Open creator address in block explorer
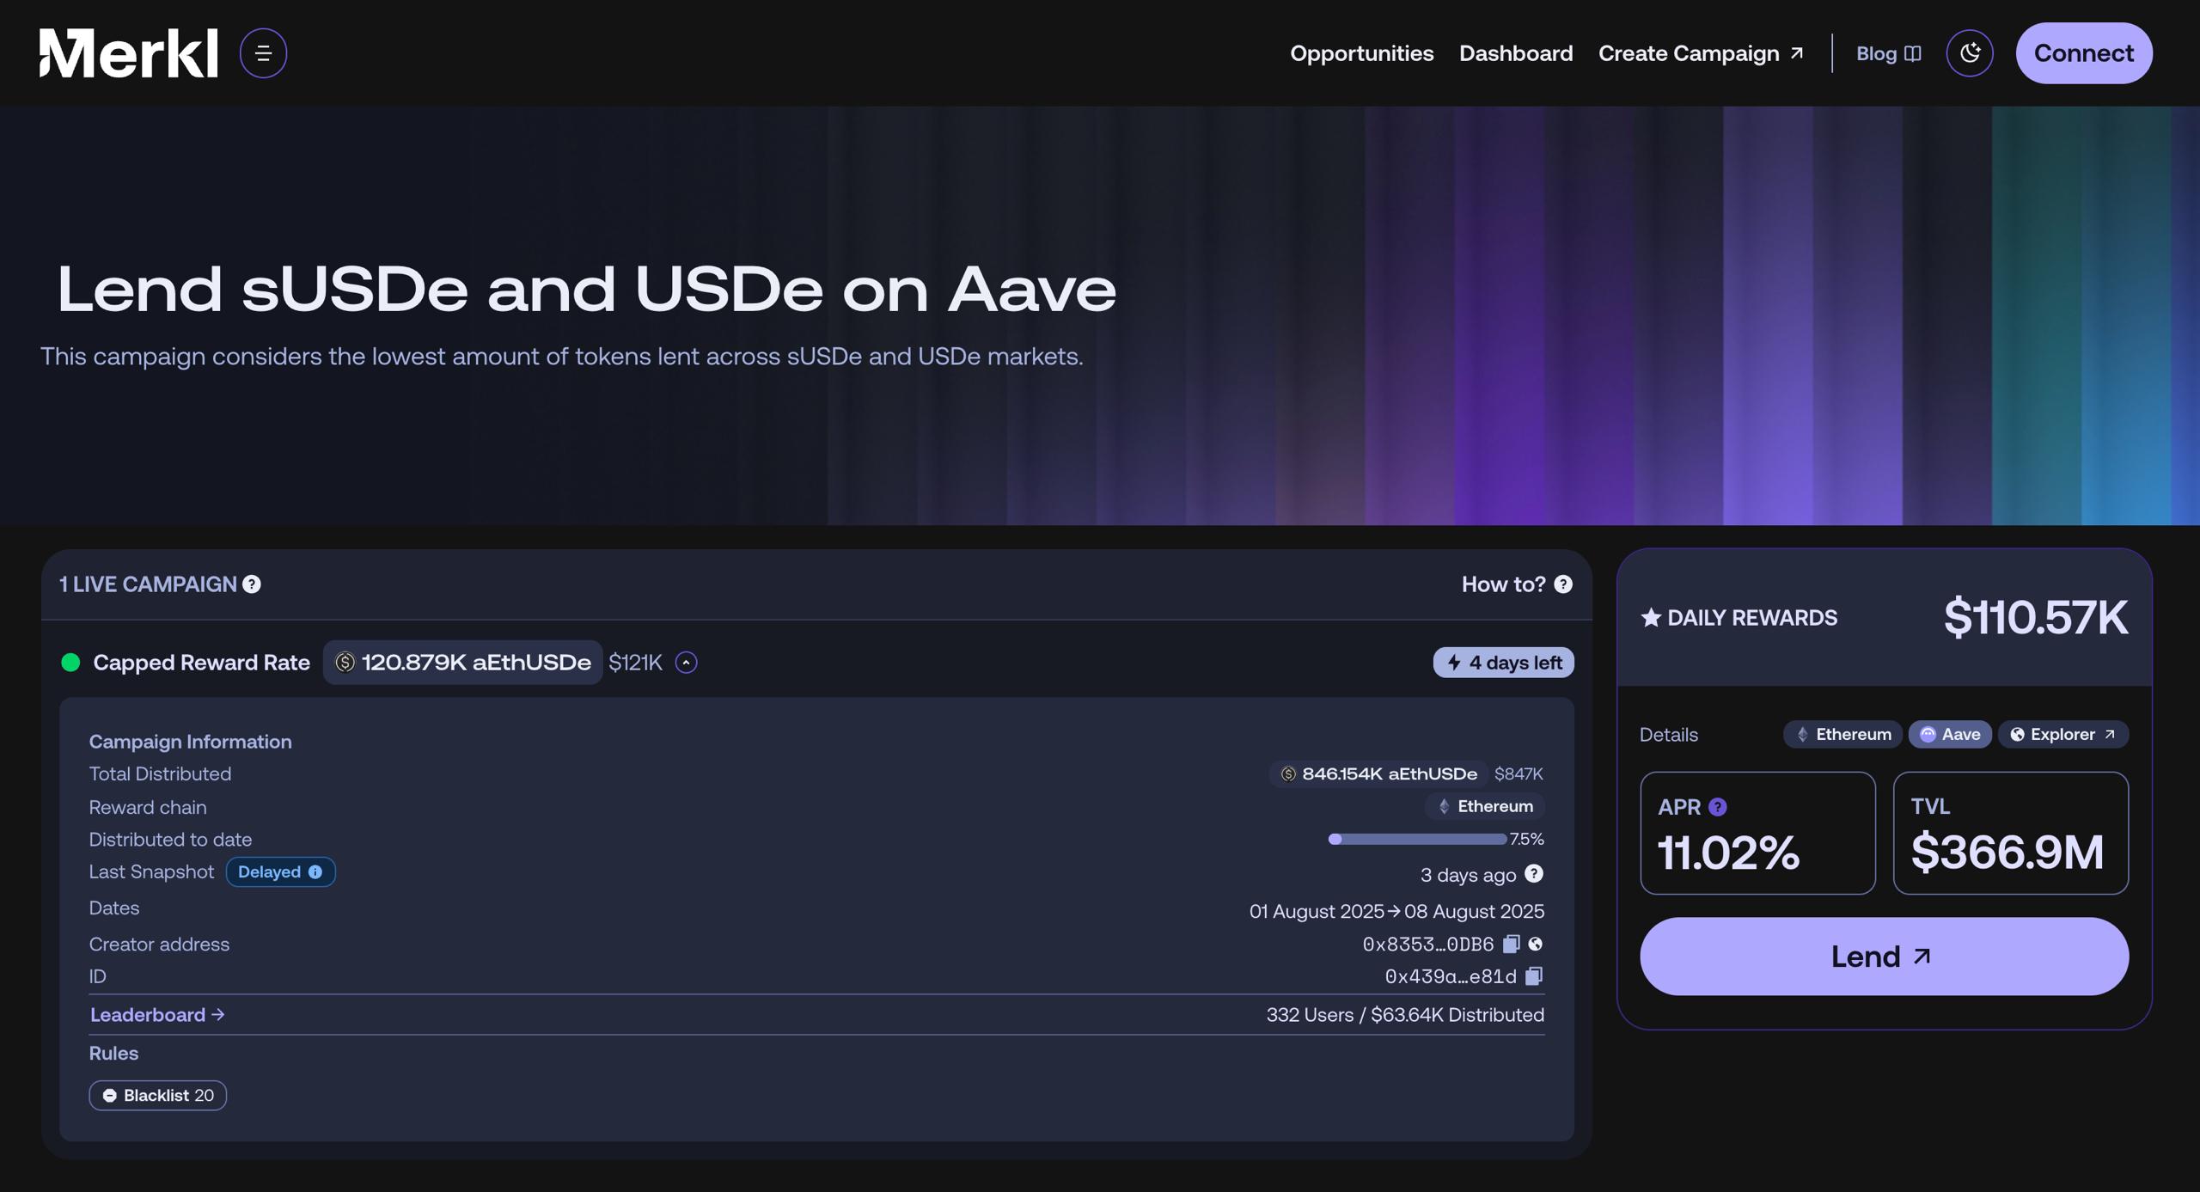The height and width of the screenshot is (1192, 2200). 1536,944
